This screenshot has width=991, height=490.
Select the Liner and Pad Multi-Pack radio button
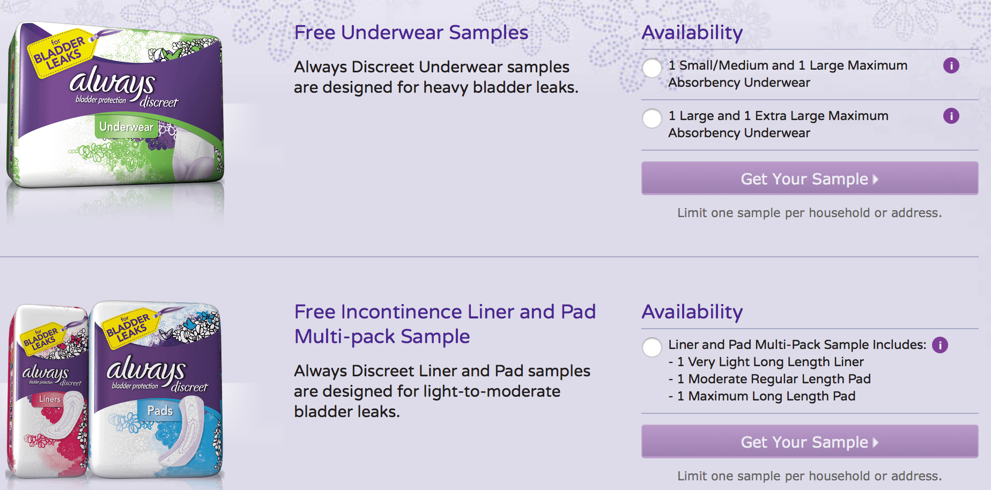652,347
